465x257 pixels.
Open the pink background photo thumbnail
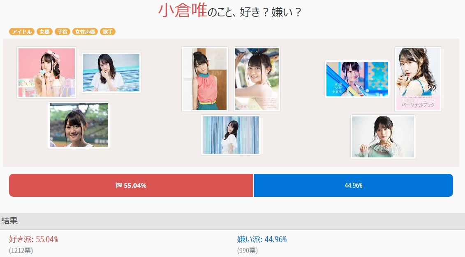point(47,73)
